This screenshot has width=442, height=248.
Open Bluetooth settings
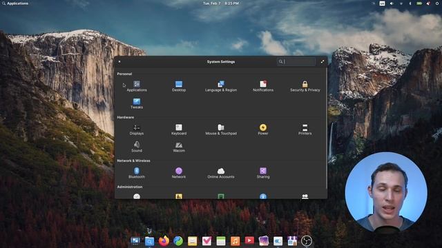coord(137,173)
